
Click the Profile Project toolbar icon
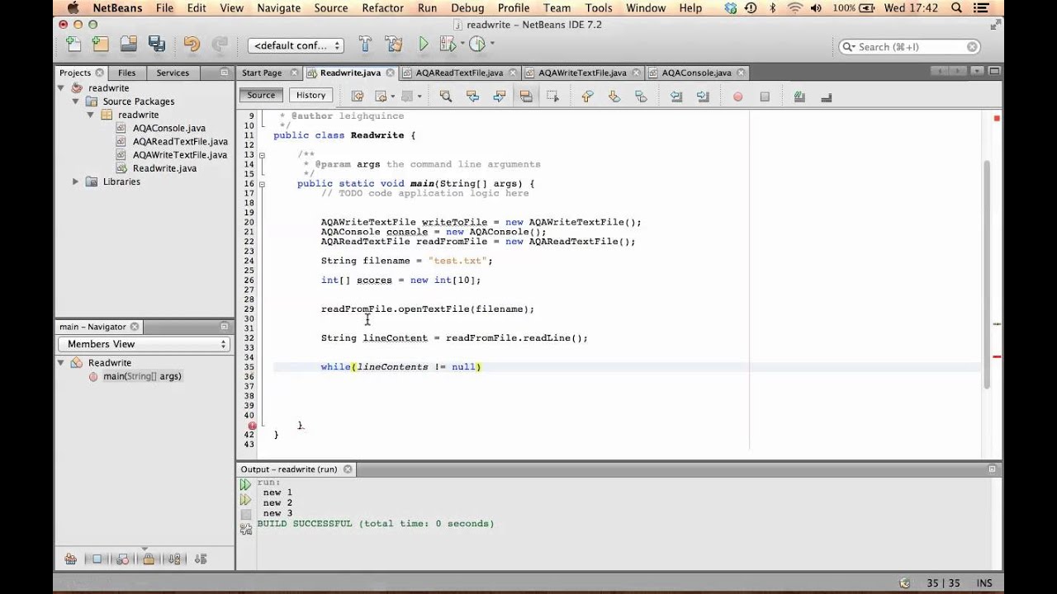coord(477,45)
